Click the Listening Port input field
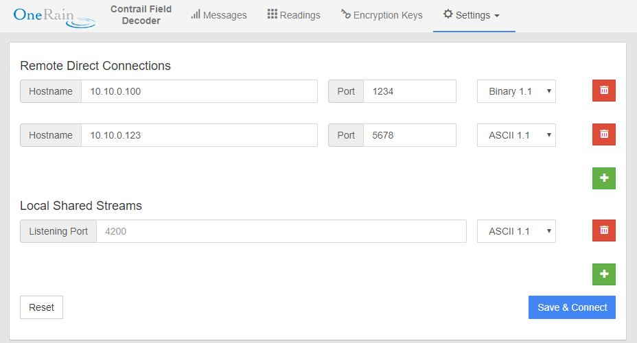The width and height of the screenshot is (637, 343). [x=281, y=231]
